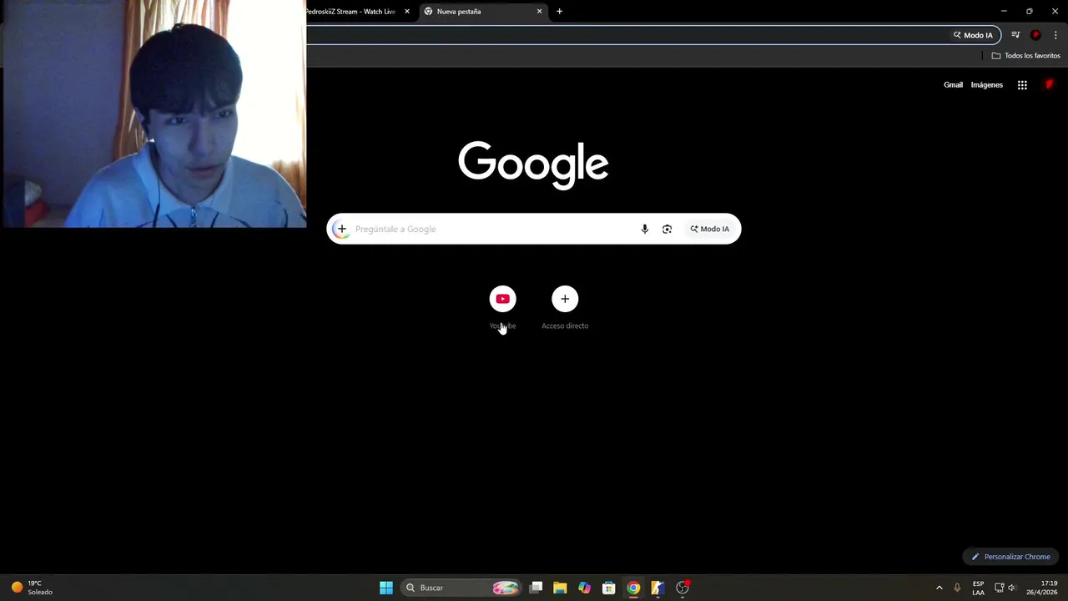This screenshot has height=601, width=1068.
Task: Open the media controls toolbar icon
Action: tap(1015, 35)
